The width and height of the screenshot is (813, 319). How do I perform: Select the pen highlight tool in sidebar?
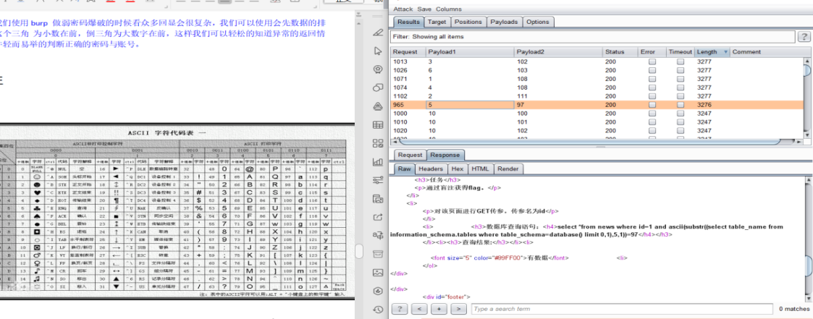pyautogui.click(x=378, y=33)
